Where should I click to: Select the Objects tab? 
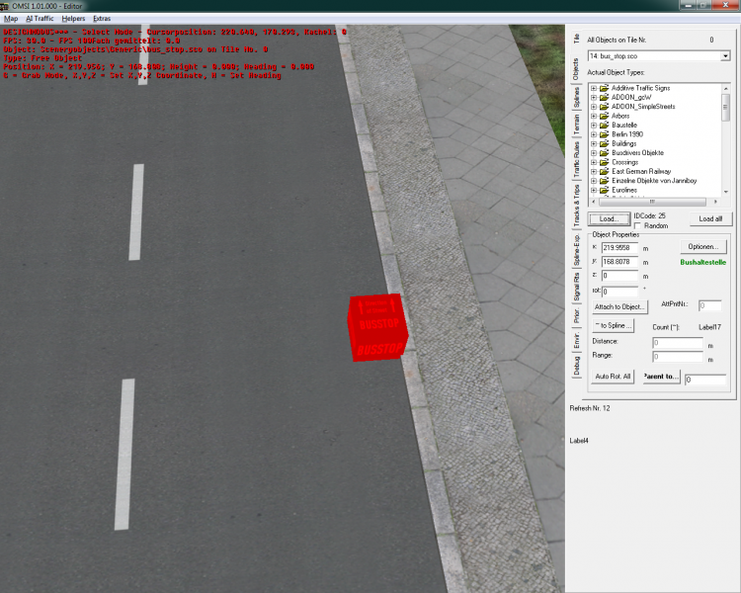(x=576, y=69)
